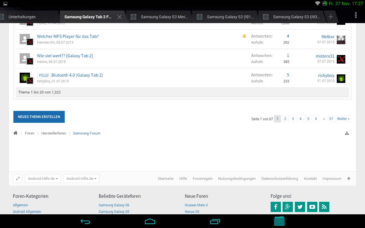Screen dimensions: 365x228
Task: Open Google+ social icon
Action: click(x=288, y=207)
